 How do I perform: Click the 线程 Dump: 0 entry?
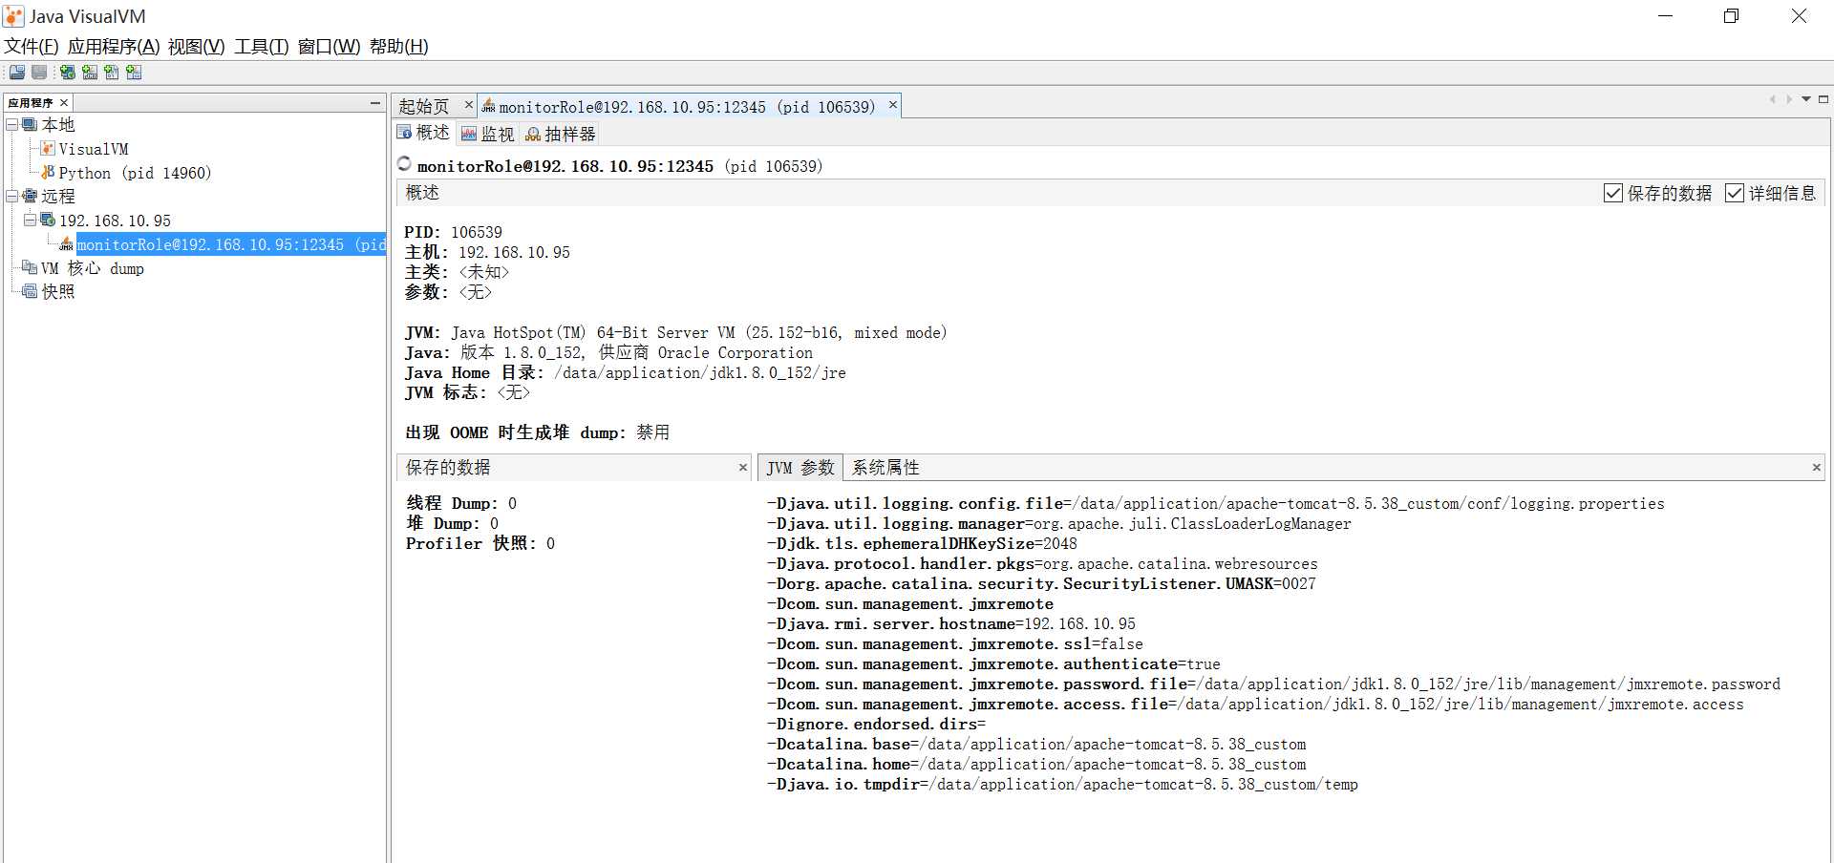click(x=461, y=503)
